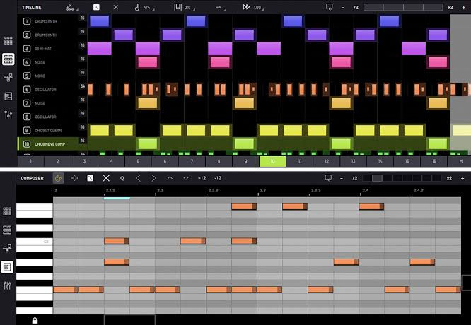Click the fast-forward tempo icon in Timeline toolbar
The width and height of the screenshot is (471, 325).
pos(246,7)
